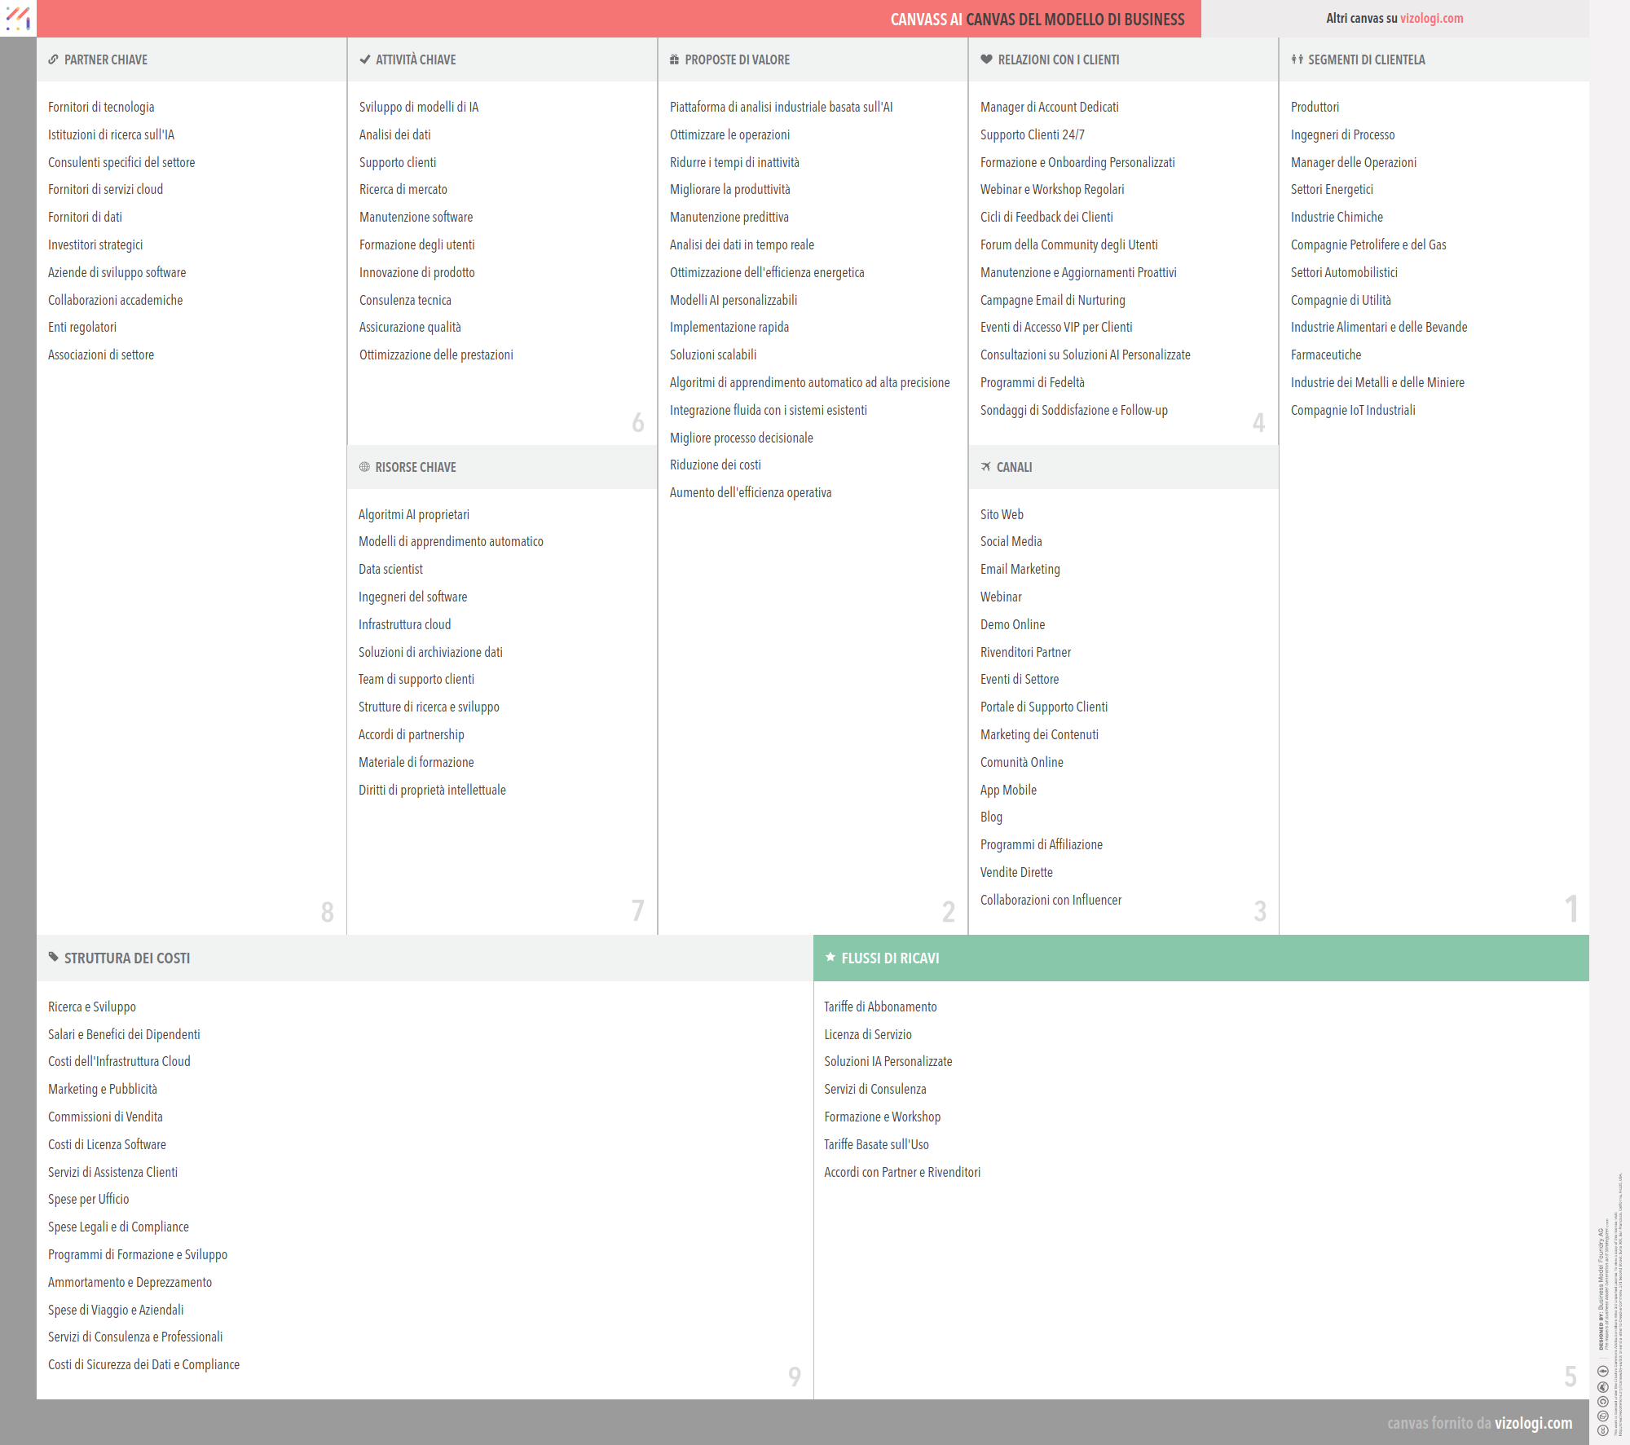Open the vizologi.com link in the bottom footer
Image resolution: width=1630 pixels, height=1445 pixels.
(x=1533, y=1423)
